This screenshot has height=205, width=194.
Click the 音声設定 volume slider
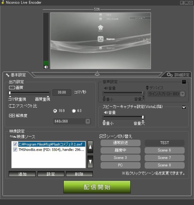pos(124,93)
